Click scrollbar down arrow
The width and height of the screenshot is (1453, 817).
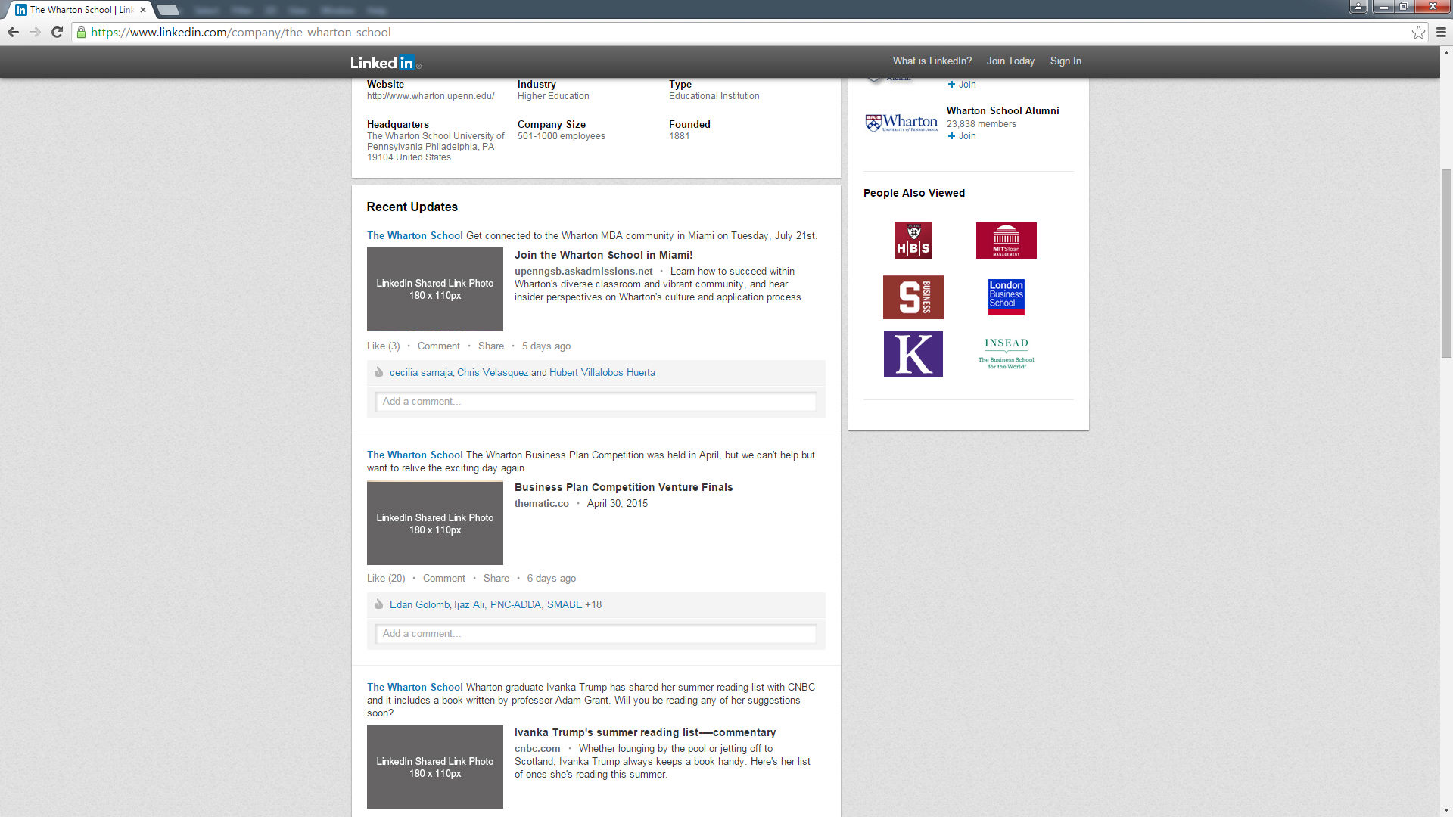click(x=1446, y=811)
